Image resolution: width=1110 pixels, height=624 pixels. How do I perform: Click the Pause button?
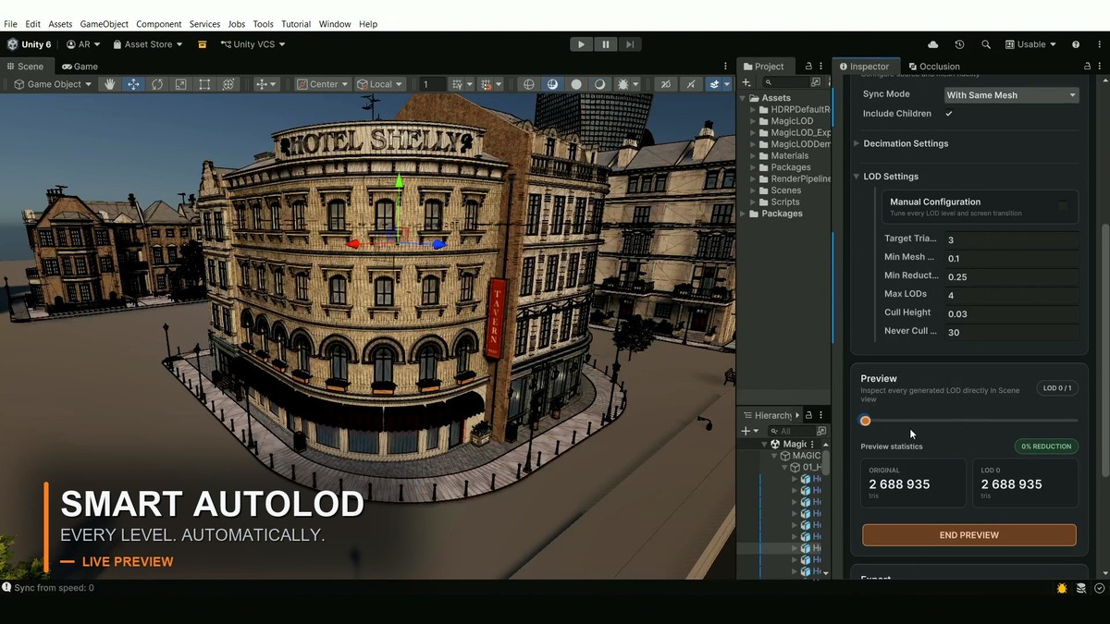pyautogui.click(x=606, y=44)
